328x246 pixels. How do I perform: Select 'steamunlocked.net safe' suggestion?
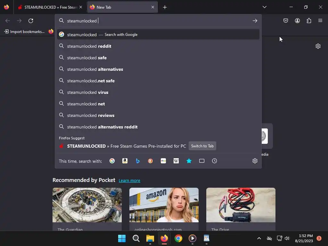(158, 80)
